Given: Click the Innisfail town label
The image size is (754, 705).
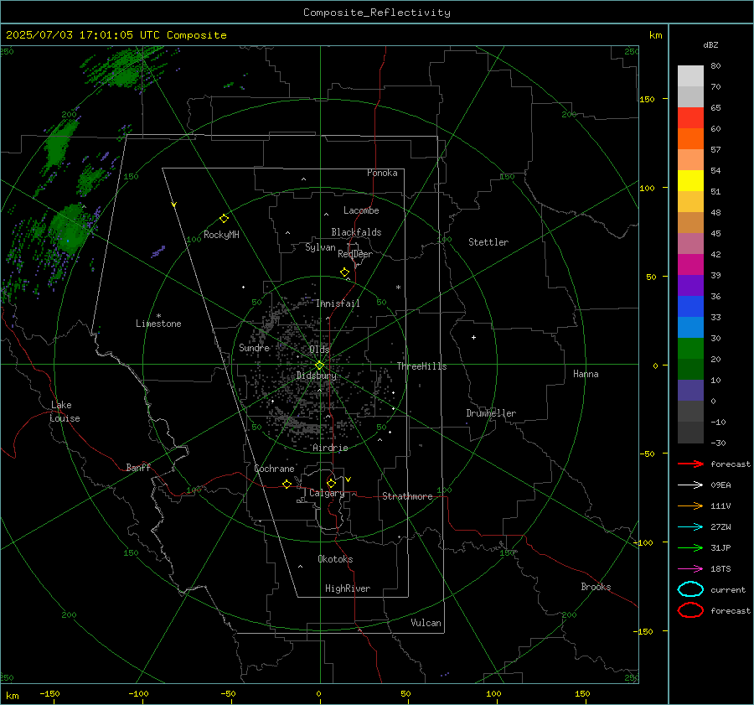Looking at the screenshot, I should point(338,303).
